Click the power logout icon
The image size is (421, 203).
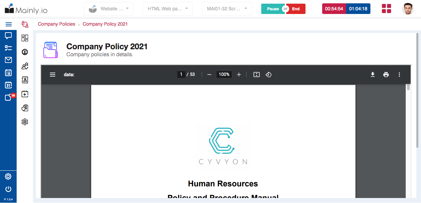[8, 189]
